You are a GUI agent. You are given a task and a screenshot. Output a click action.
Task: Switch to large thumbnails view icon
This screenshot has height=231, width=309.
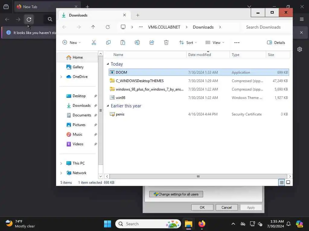pos(288,183)
